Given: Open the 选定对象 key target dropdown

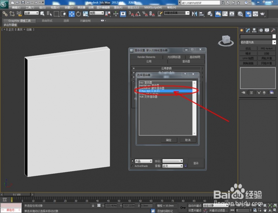Looking at the screenshot, I should pyautogui.click(x=215, y=205).
